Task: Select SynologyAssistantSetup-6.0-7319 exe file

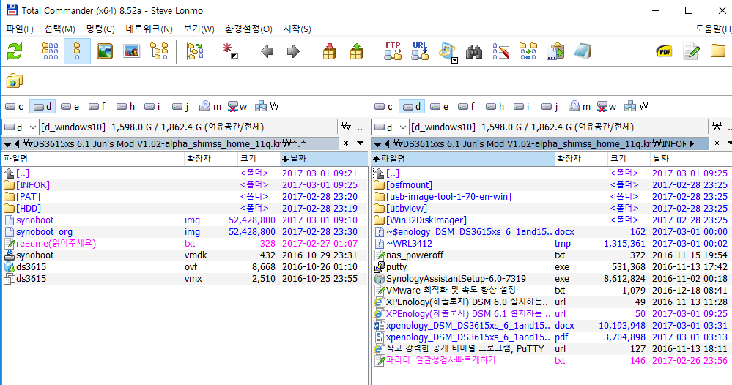Action: point(552,279)
